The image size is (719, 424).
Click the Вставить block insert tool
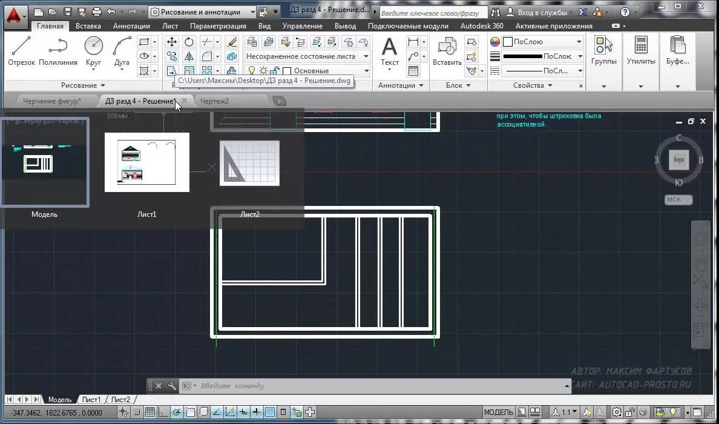[447, 51]
